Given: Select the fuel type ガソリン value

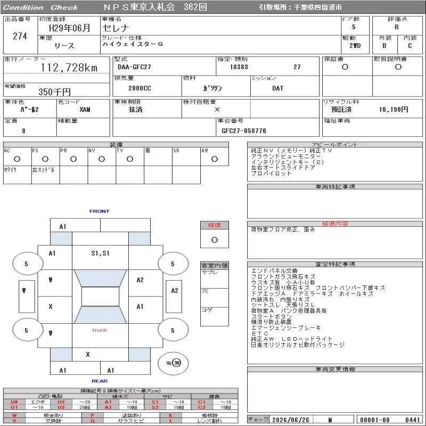Looking at the screenshot, I should 212,88.
